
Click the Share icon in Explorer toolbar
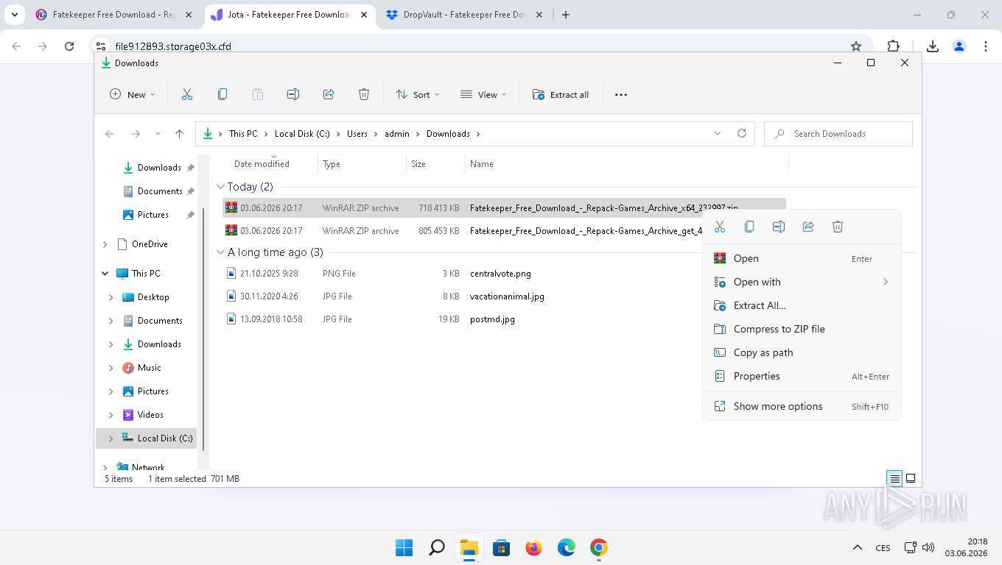click(329, 94)
